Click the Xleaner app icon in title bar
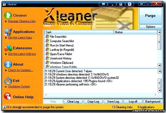166x113 pixels. (x=4, y=4)
